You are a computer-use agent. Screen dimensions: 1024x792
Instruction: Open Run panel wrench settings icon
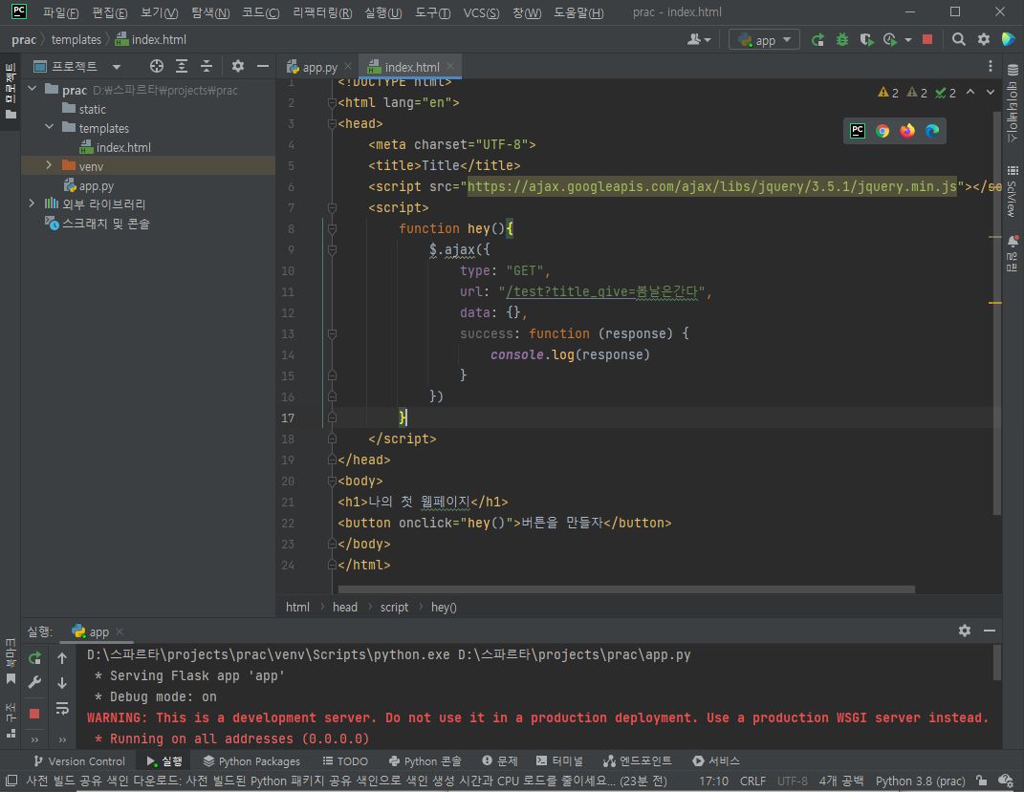(x=34, y=682)
